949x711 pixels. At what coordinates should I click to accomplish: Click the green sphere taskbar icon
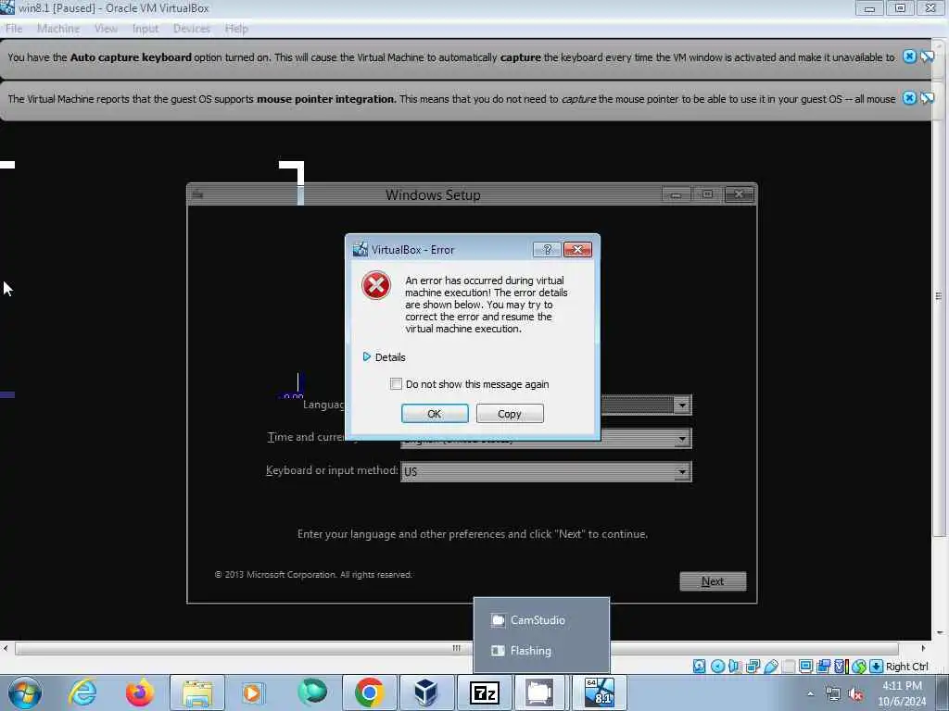tap(311, 692)
